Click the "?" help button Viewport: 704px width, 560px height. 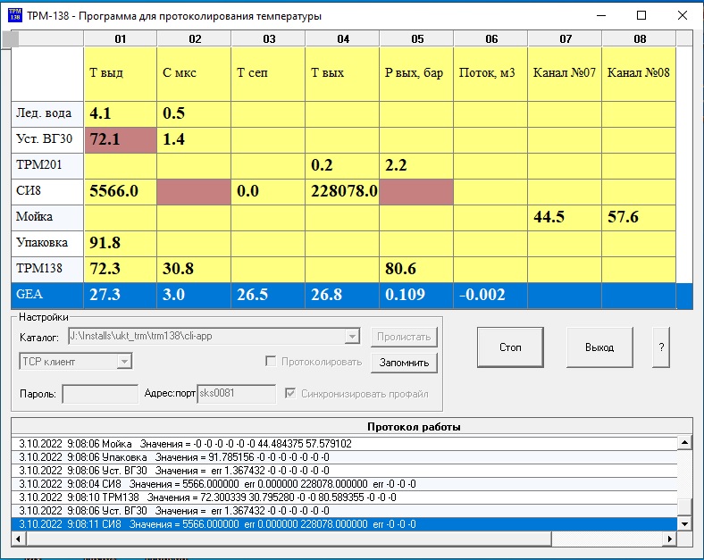tap(661, 347)
